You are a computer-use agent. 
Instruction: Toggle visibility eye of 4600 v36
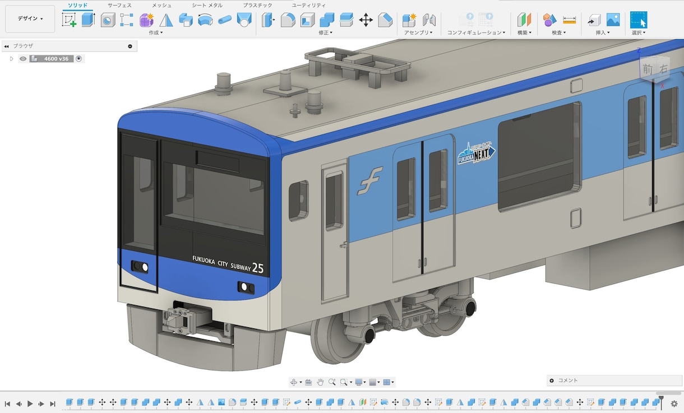[x=23, y=58]
